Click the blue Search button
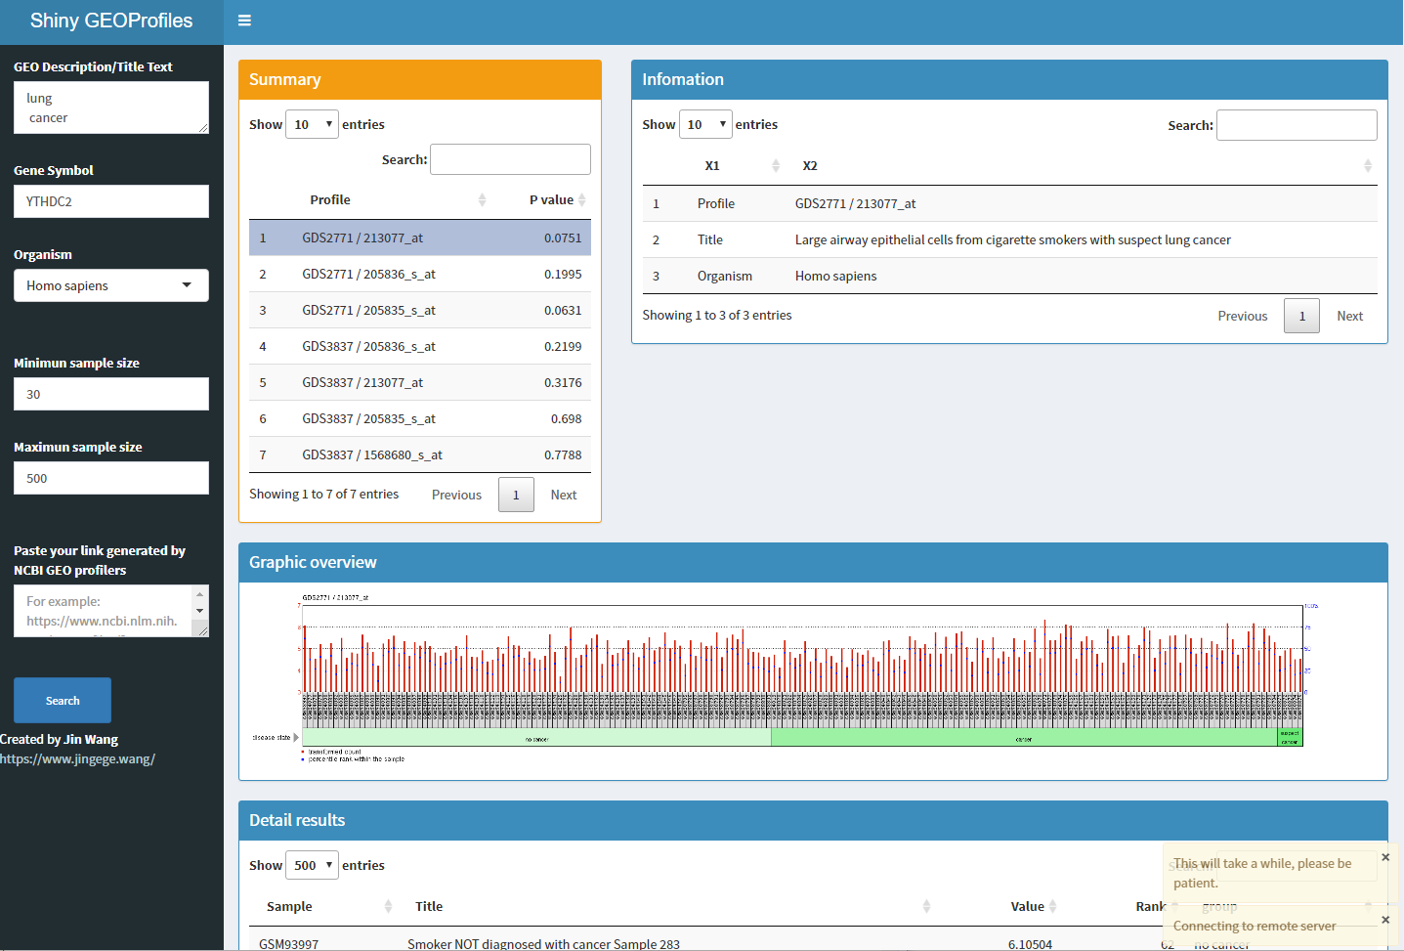The height and width of the screenshot is (951, 1404). pyautogui.click(x=63, y=701)
